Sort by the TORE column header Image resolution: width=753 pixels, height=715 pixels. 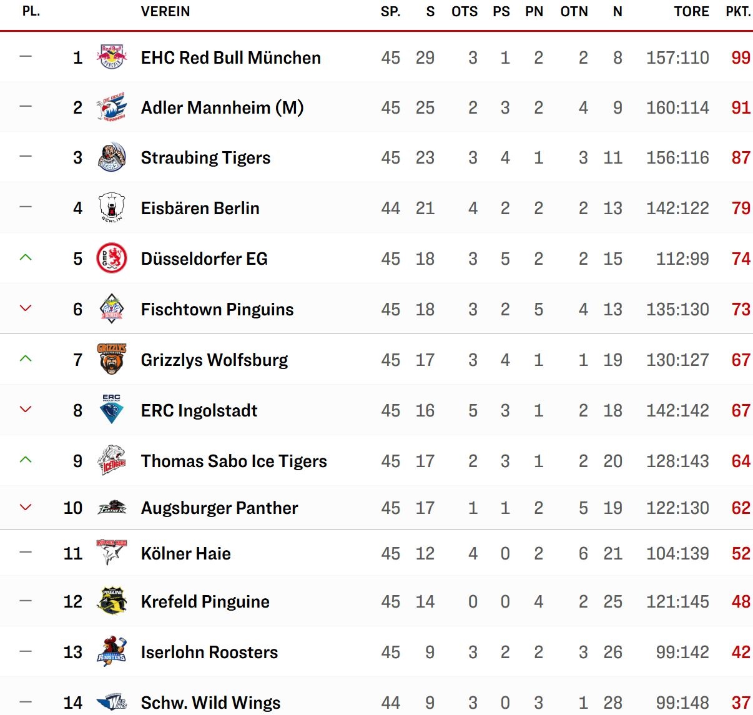pyautogui.click(x=691, y=11)
